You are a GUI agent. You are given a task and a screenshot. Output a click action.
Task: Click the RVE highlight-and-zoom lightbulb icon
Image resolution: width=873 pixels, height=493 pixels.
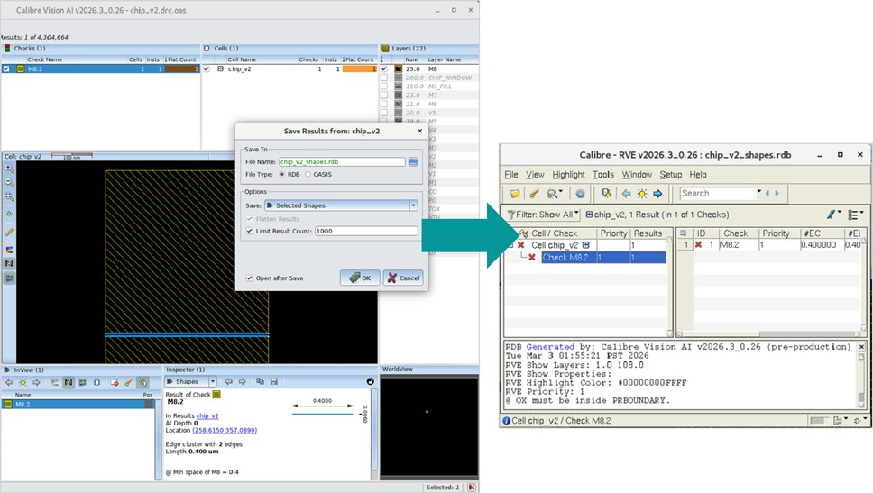click(606, 194)
